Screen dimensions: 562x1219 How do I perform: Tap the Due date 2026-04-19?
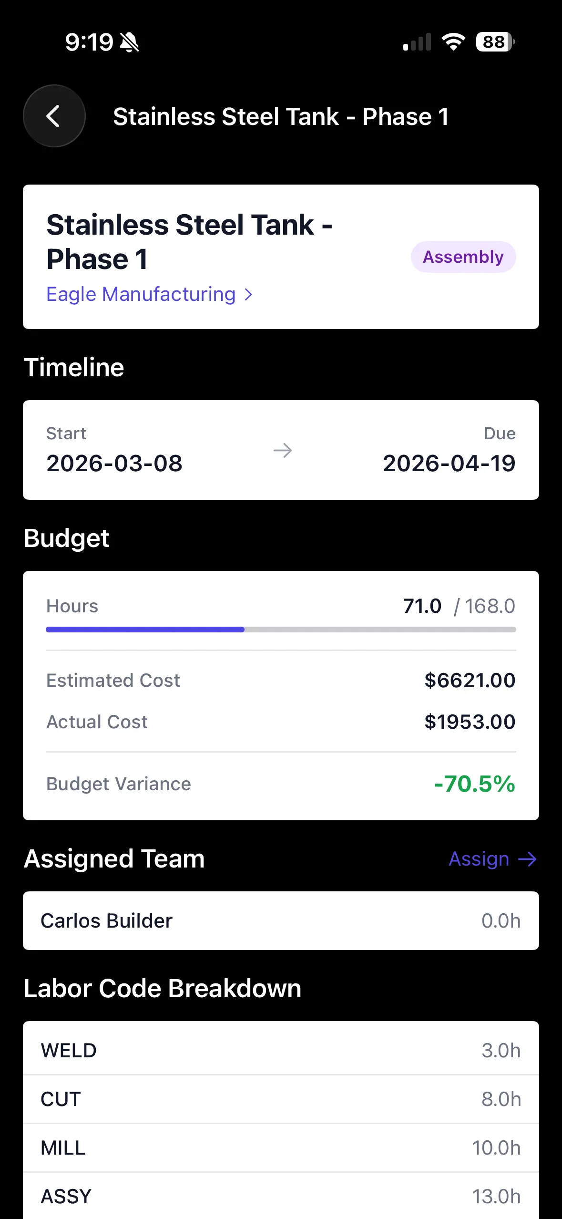point(449,463)
